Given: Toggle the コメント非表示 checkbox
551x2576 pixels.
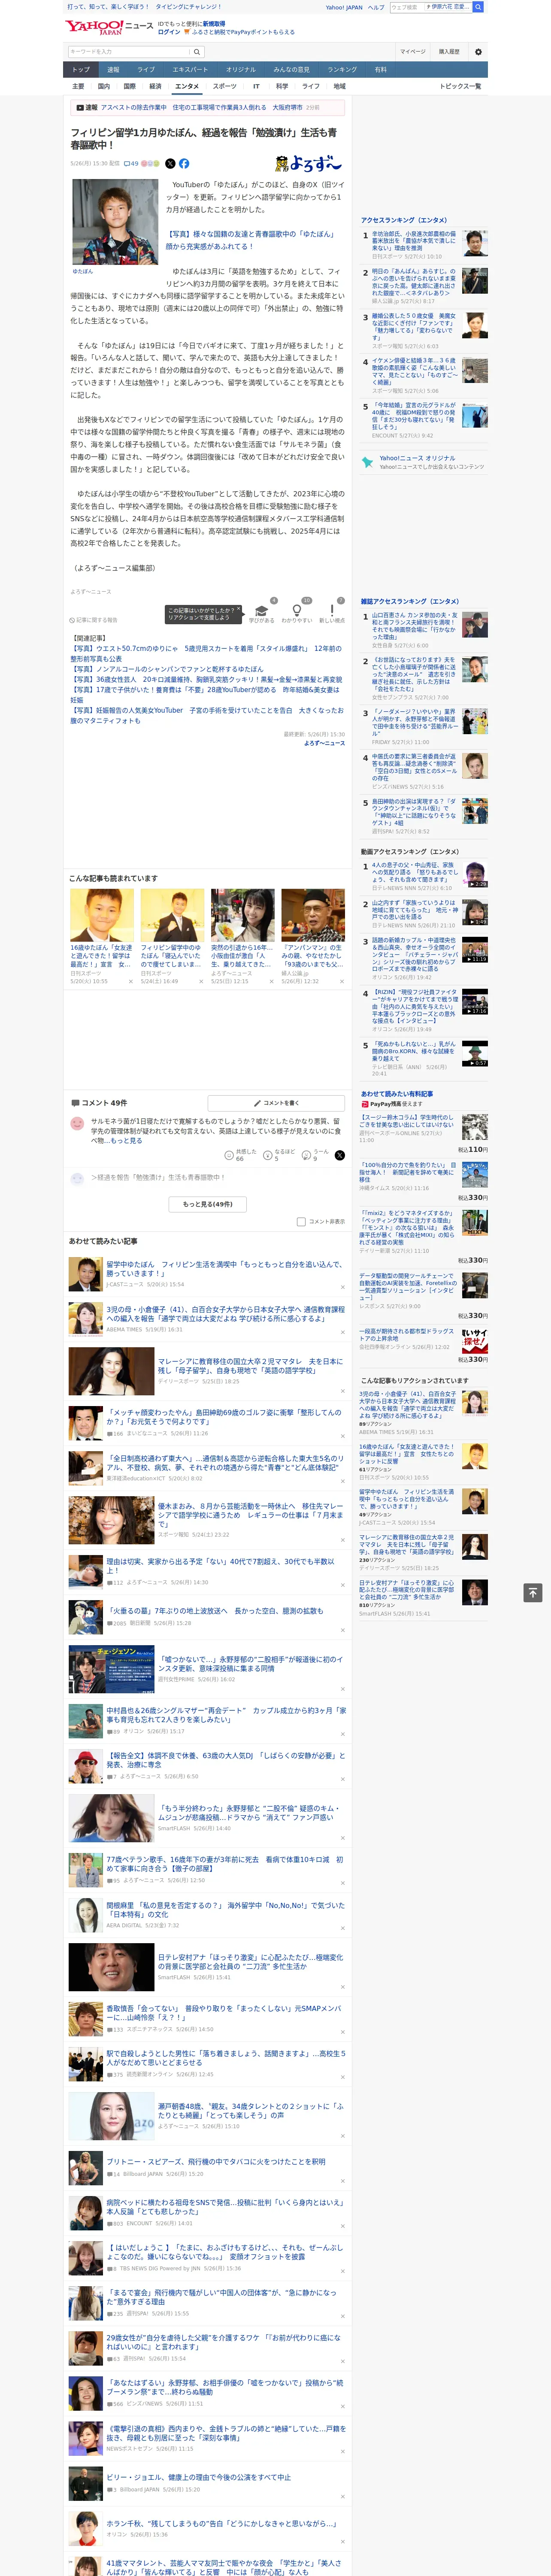Looking at the screenshot, I should pos(301,1222).
